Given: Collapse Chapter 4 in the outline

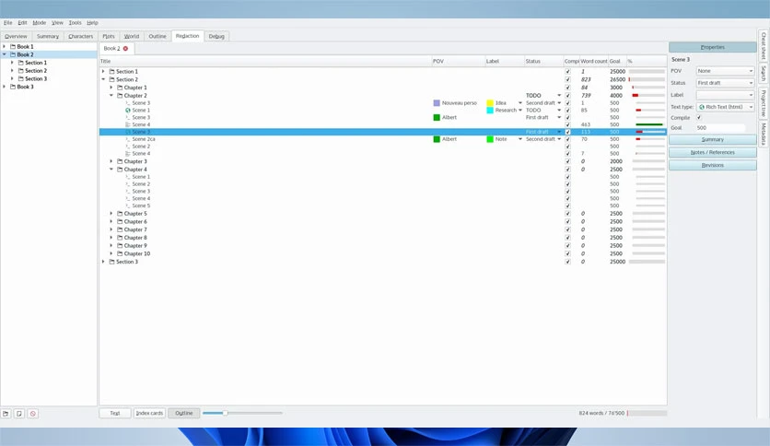Looking at the screenshot, I should 111,170.
